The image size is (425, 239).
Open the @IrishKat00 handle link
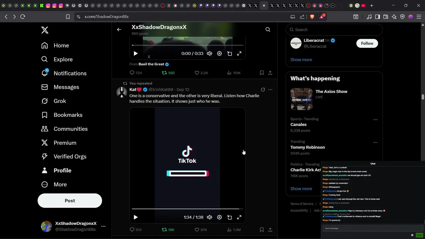(161, 90)
